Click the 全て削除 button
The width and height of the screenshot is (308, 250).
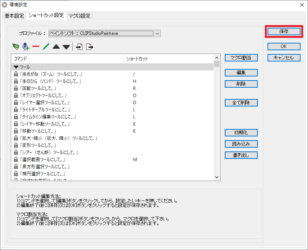[x=241, y=103]
